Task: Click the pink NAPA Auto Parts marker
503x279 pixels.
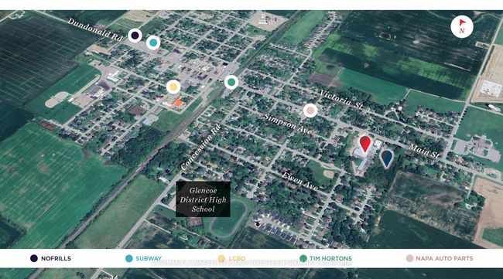Action: pos(310,111)
